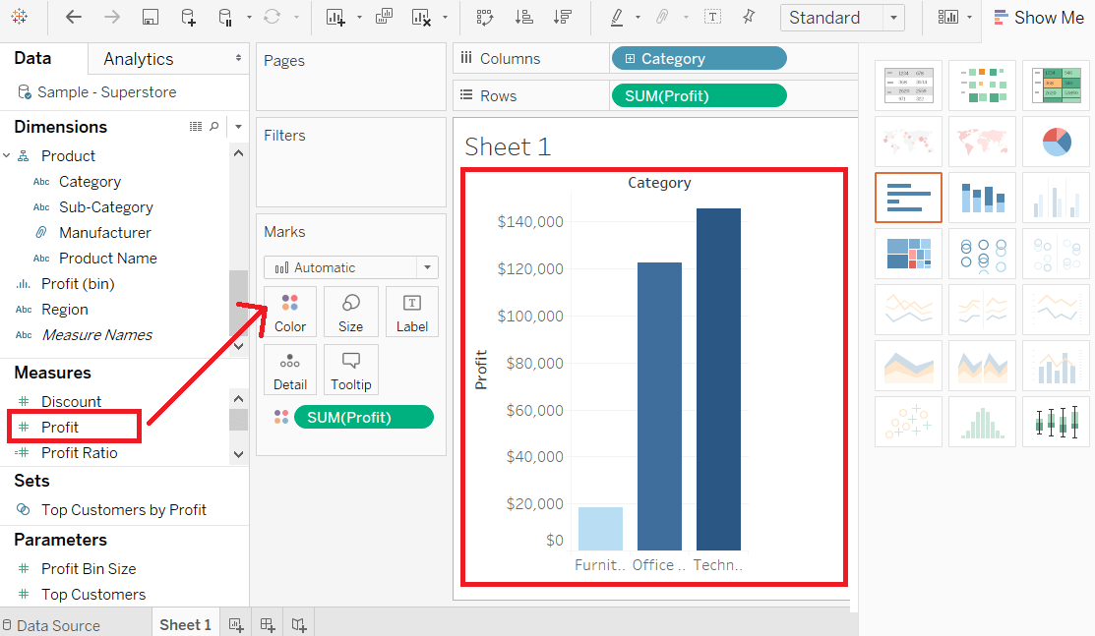1095x636 pixels.
Task: Sort descending toolbar icon
Action: [563, 18]
